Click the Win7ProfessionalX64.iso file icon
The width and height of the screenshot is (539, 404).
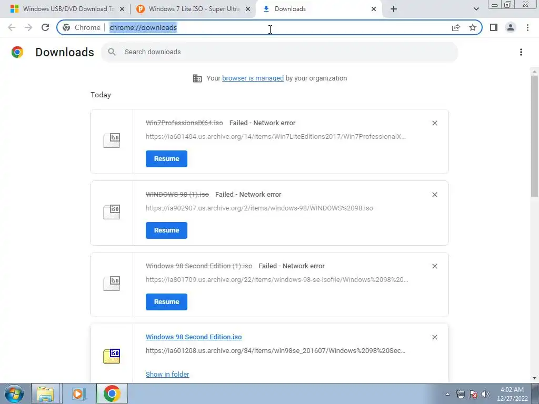(x=112, y=140)
